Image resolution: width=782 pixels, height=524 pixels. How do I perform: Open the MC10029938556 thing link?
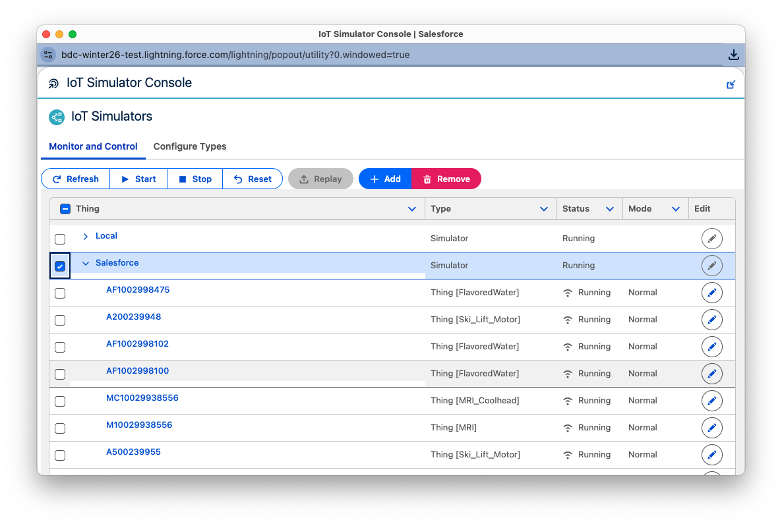[142, 398]
